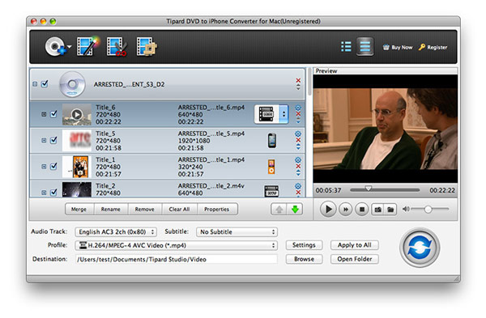Uncheck the Title_1 checkbox
This screenshot has width=486, height=318.
tap(53, 166)
